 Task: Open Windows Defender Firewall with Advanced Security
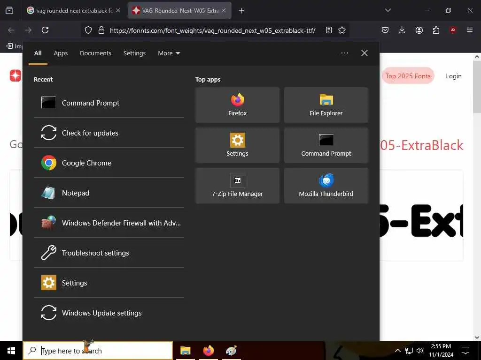(109, 223)
